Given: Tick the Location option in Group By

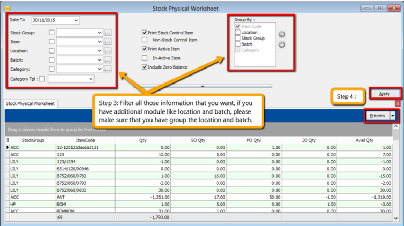Looking at the screenshot, I should [x=237, y=33].
